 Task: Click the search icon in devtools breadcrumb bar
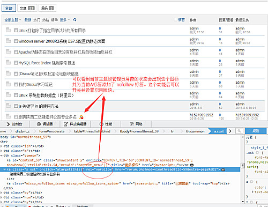point(239,131)
